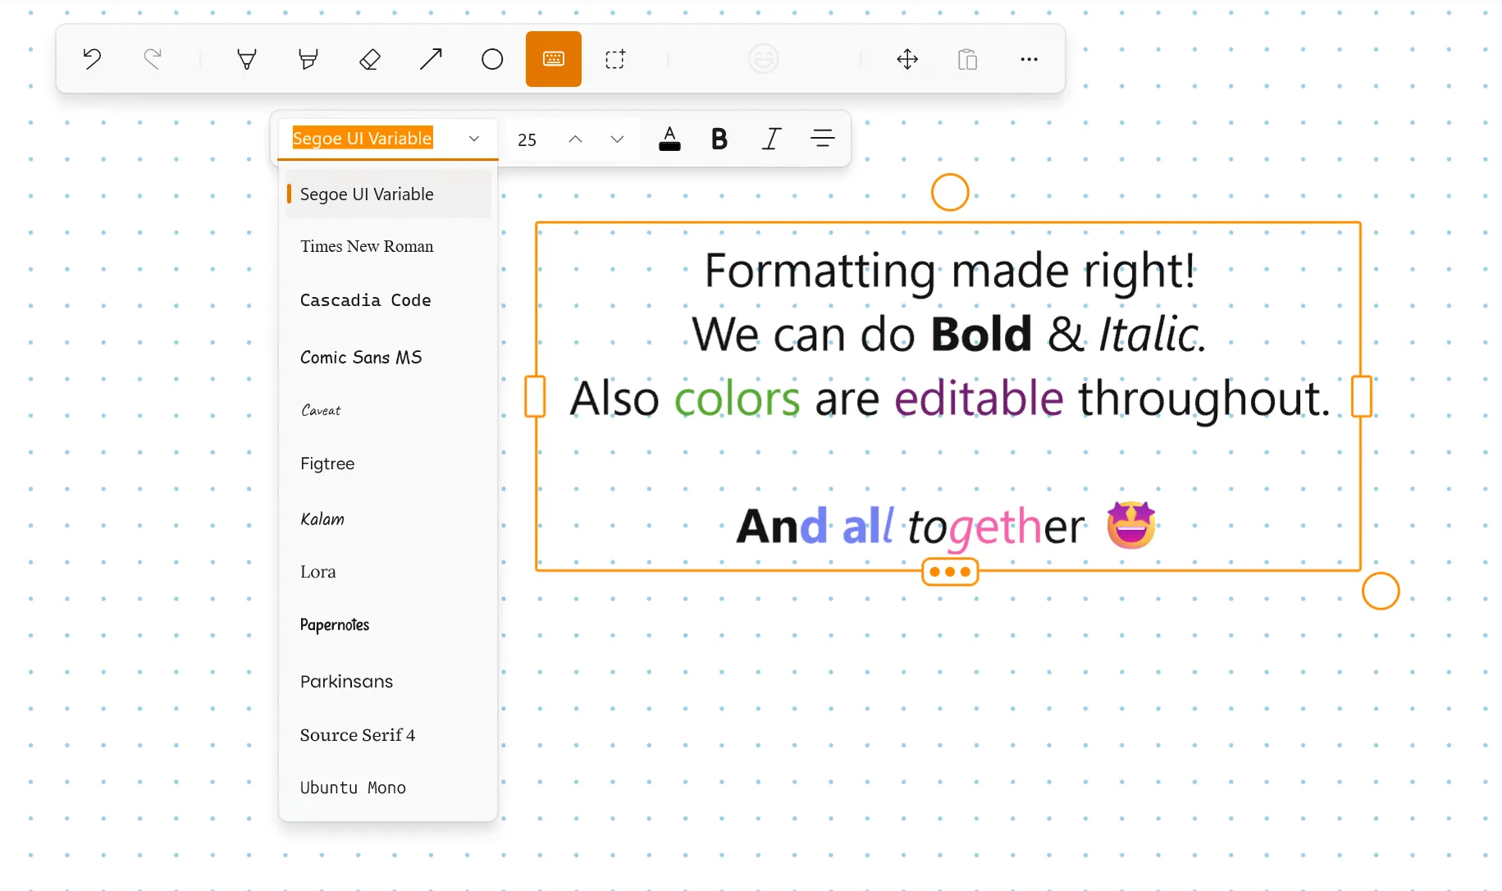This screenshot has height=891, width=1502.
Task: Open the text alignment options
Action: click(823, 139)
